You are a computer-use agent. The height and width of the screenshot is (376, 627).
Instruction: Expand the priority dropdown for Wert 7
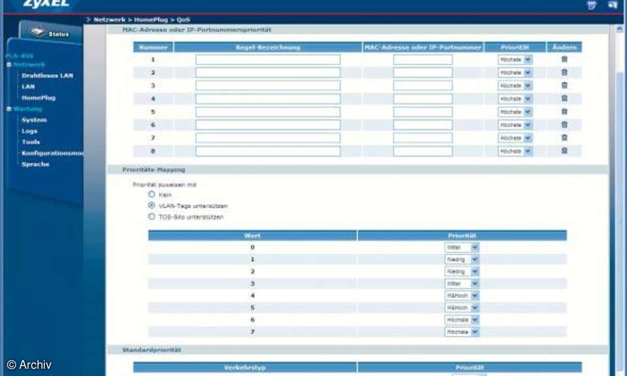coord(474,332)
